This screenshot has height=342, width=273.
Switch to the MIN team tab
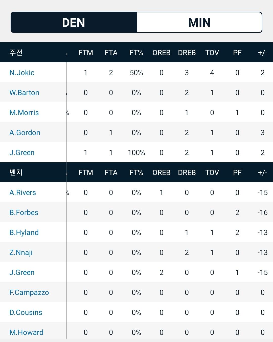point(199,23)
